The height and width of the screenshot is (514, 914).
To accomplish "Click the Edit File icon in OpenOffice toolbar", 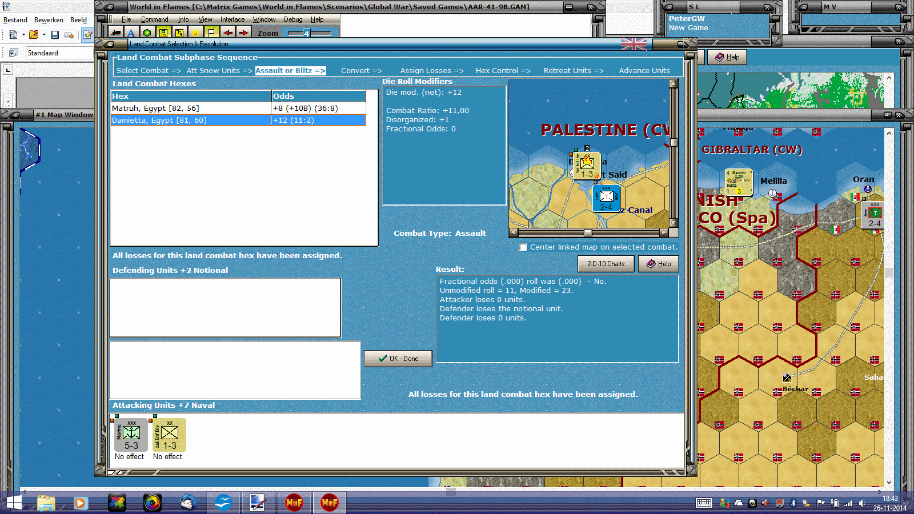I will (x=87, y=35).
